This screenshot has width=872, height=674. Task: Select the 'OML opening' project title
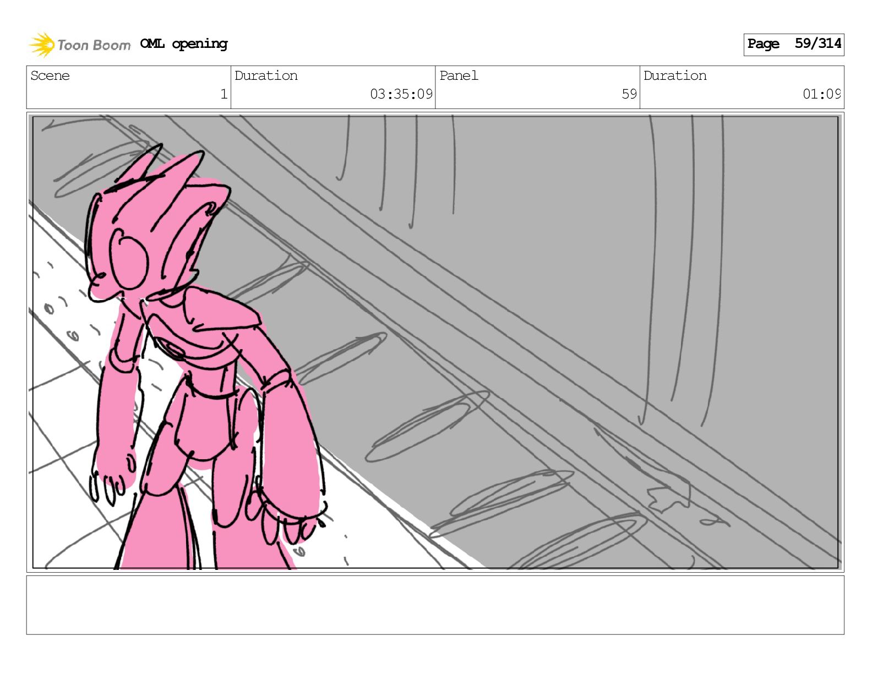pyautogui.click(x=183, y=44)
